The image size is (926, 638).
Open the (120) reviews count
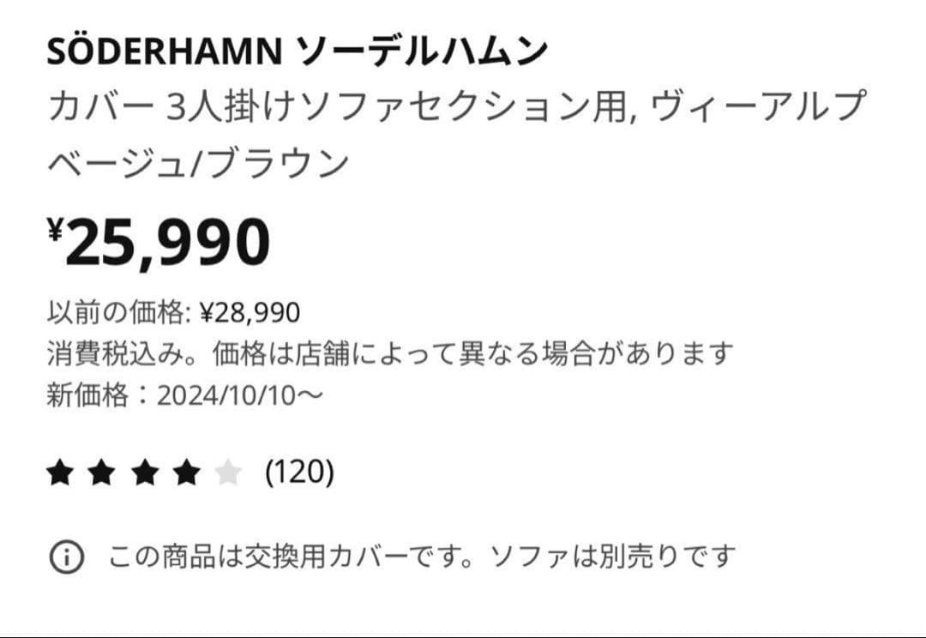coord(299,472)
